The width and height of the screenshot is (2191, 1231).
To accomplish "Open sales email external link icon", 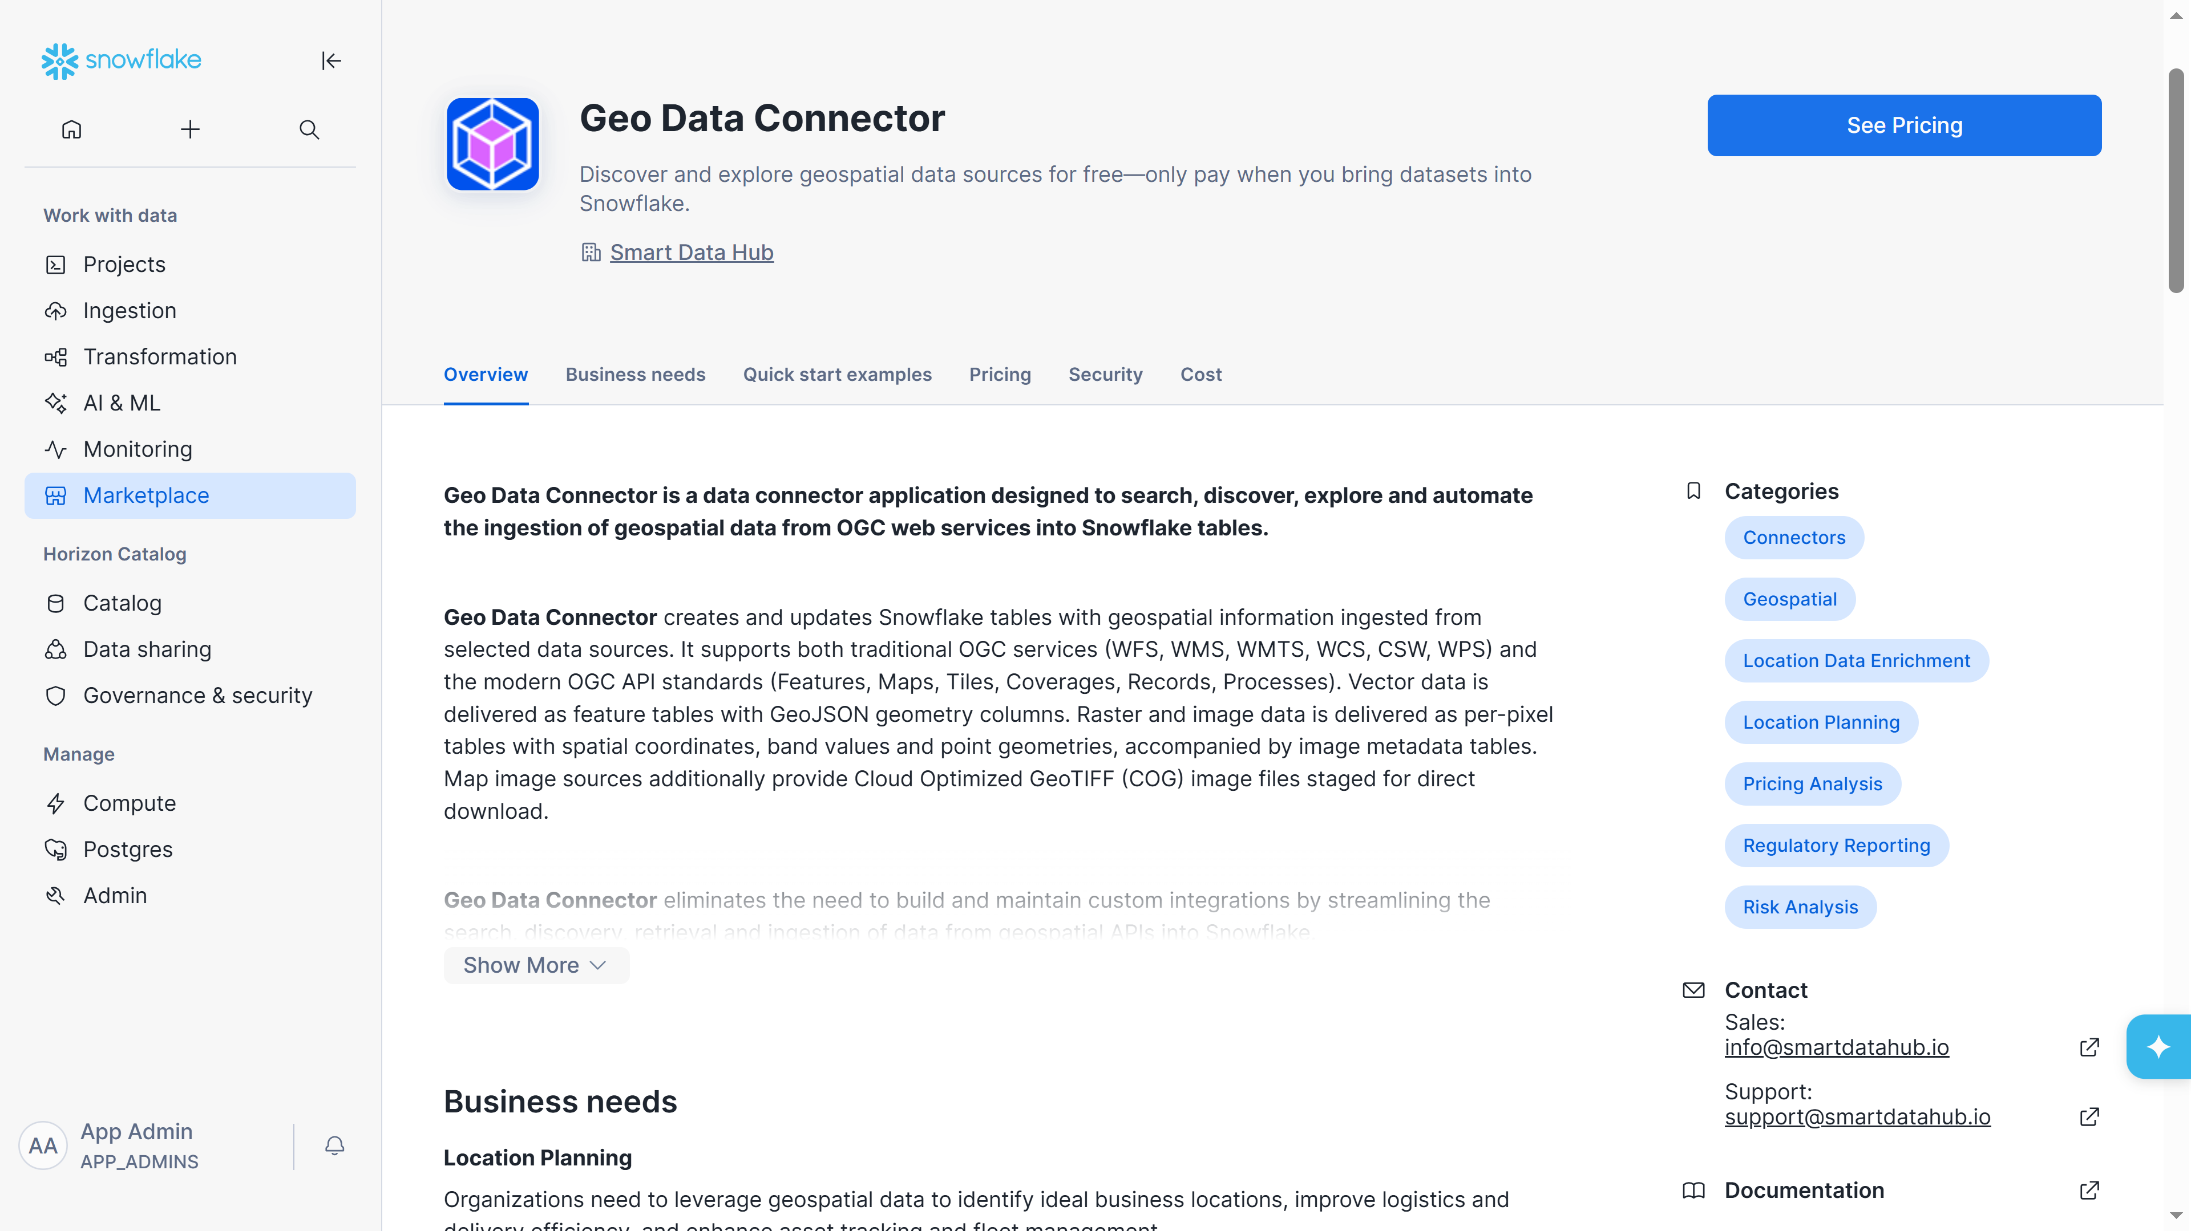I will 2089,1047.
